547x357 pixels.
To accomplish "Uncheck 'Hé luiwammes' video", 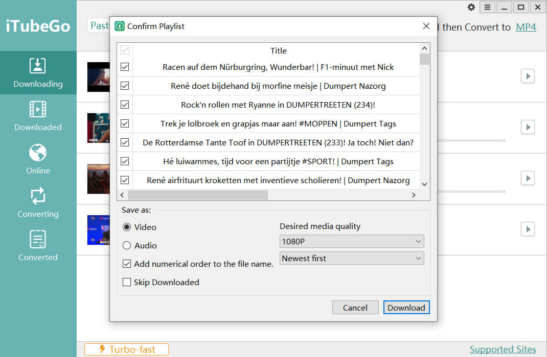I will point(125,161).
